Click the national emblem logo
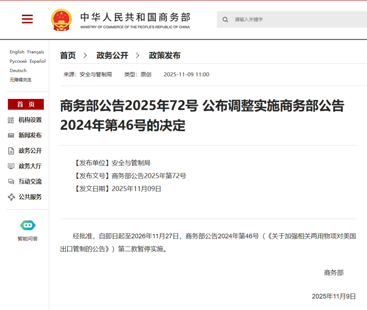The height and width of the screenshot is (310, 367). (61, 19)
